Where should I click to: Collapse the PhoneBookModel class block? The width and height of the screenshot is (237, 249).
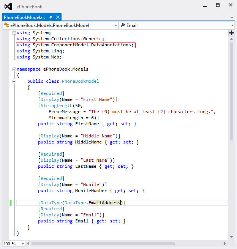point(14,82)
